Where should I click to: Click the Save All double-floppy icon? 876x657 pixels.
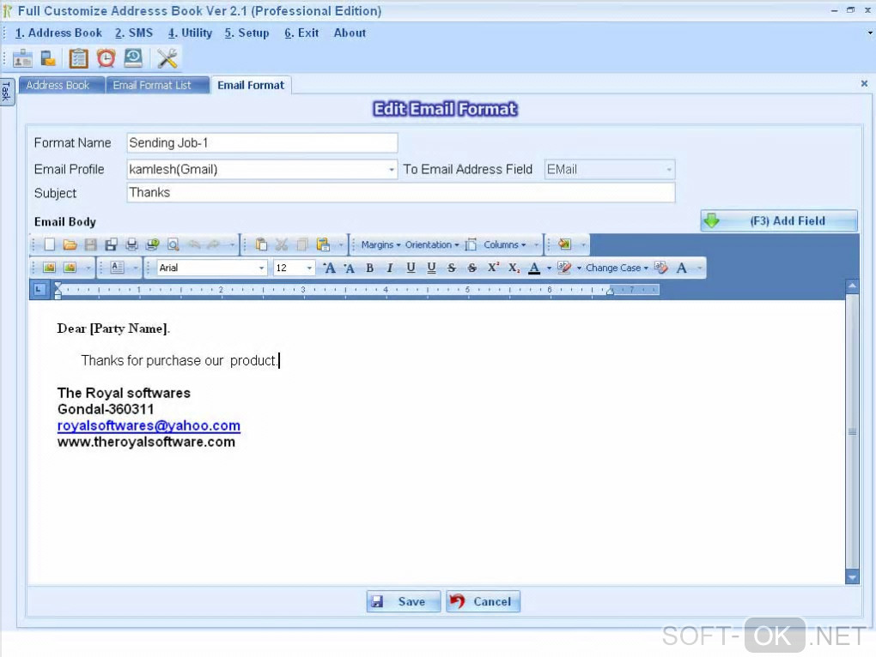(x=111, y=244)
